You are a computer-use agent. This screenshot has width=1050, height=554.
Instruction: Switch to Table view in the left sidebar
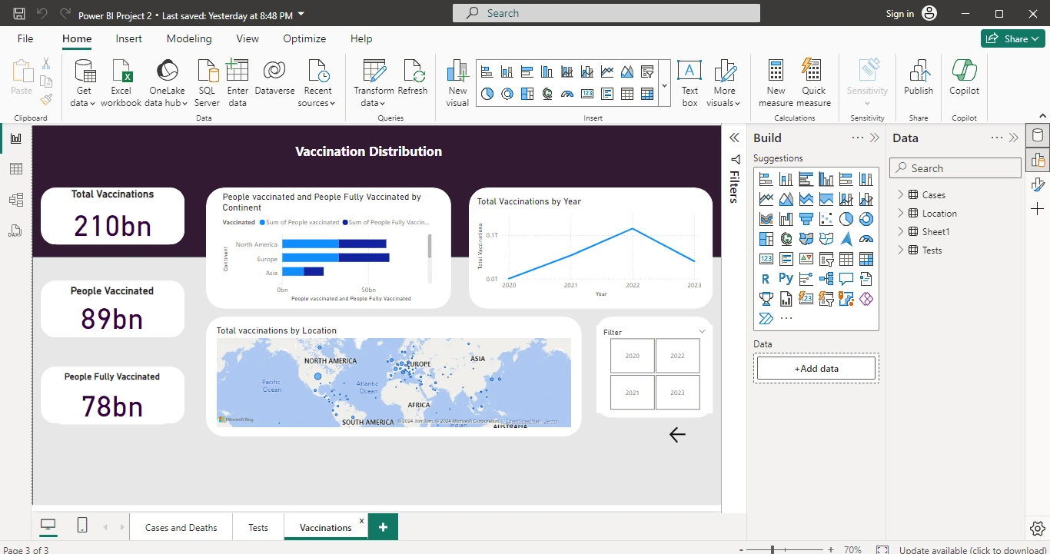click(x=16, y=169)
